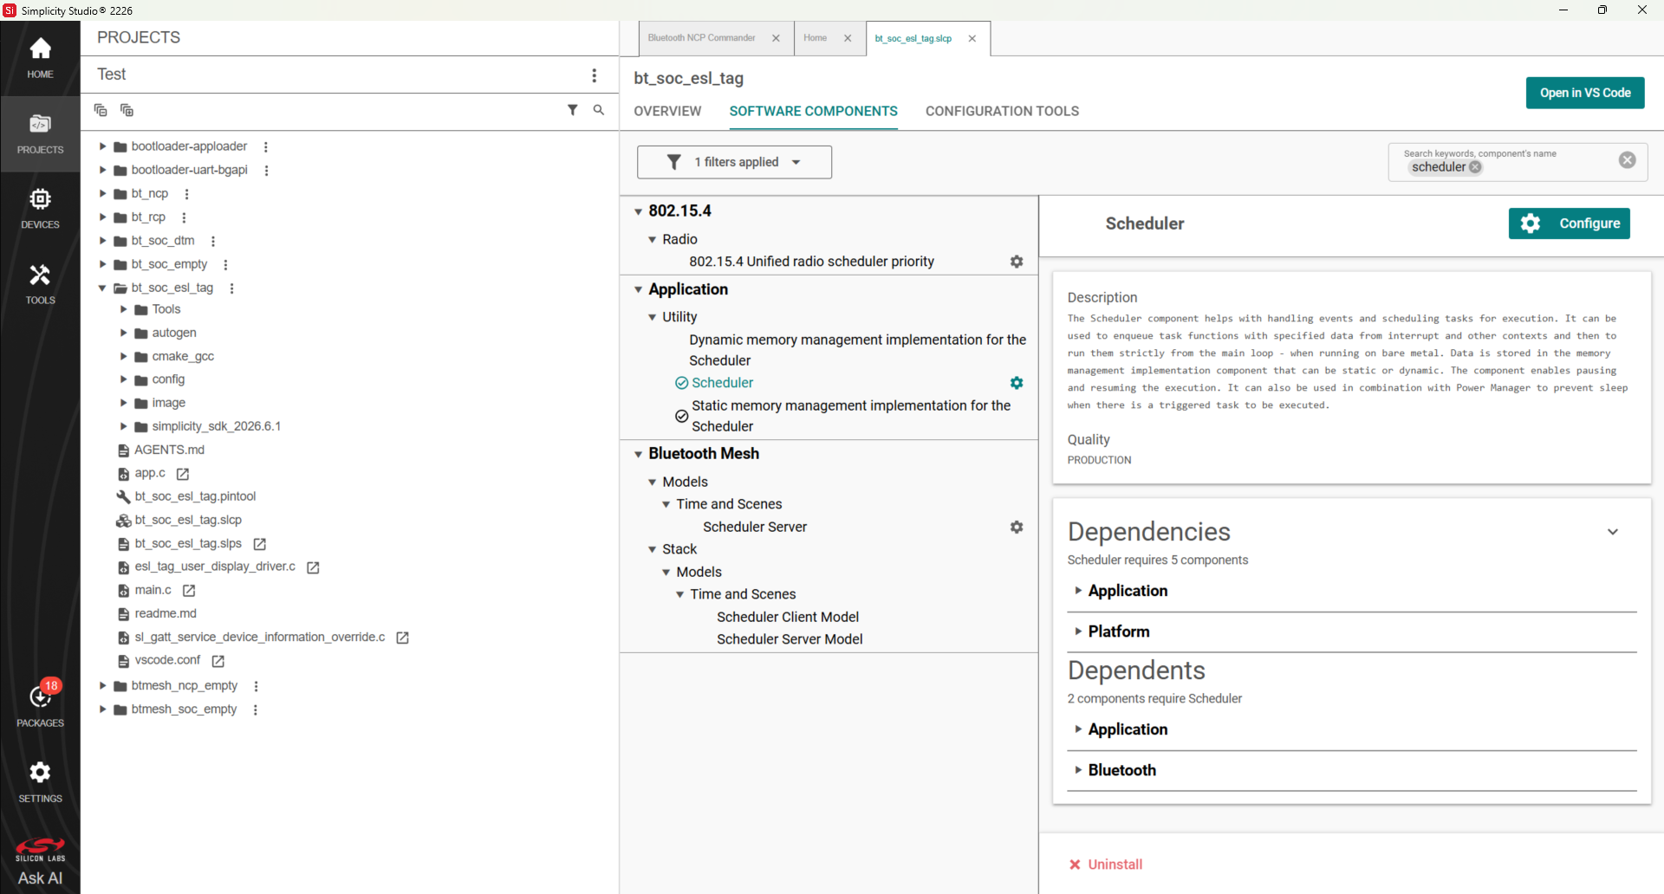The width and height of the screenshot is (1664, 894).
Task: Open Test workspace kebab menu
Action: click(x=595, y=75)
